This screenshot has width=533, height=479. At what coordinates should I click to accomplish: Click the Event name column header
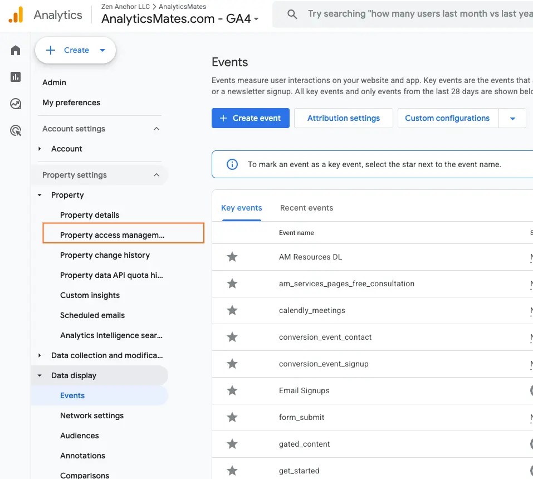coord(296,233)
